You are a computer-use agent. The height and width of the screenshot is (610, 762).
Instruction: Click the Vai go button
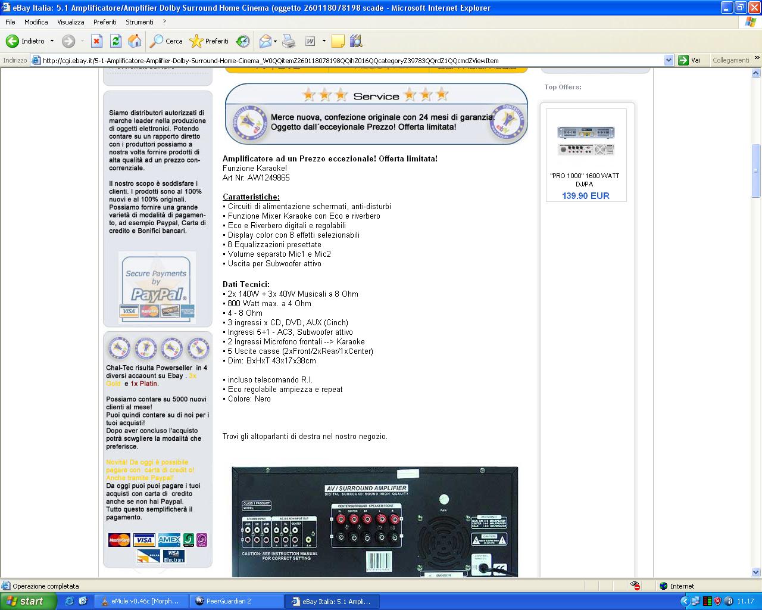click(x=689, y=60)
